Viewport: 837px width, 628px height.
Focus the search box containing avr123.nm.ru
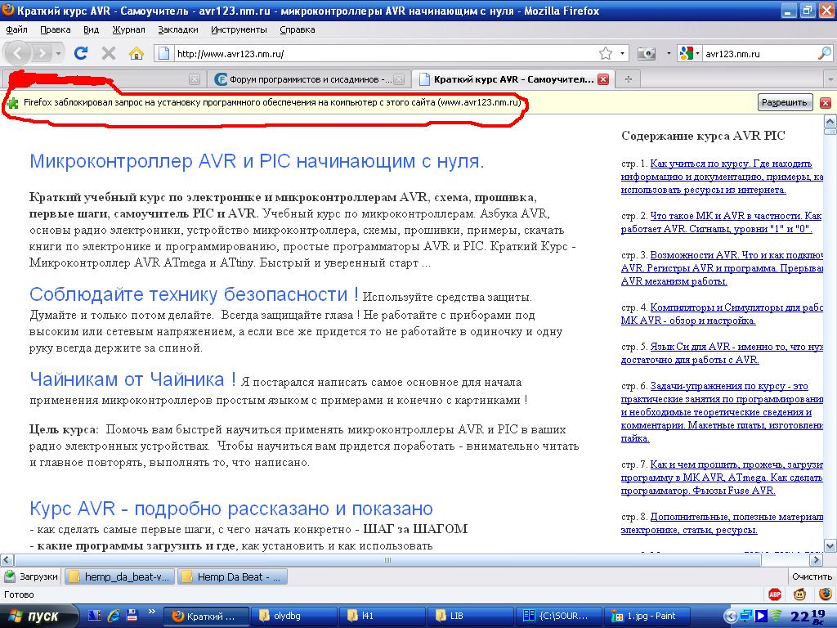click(759, 53)
